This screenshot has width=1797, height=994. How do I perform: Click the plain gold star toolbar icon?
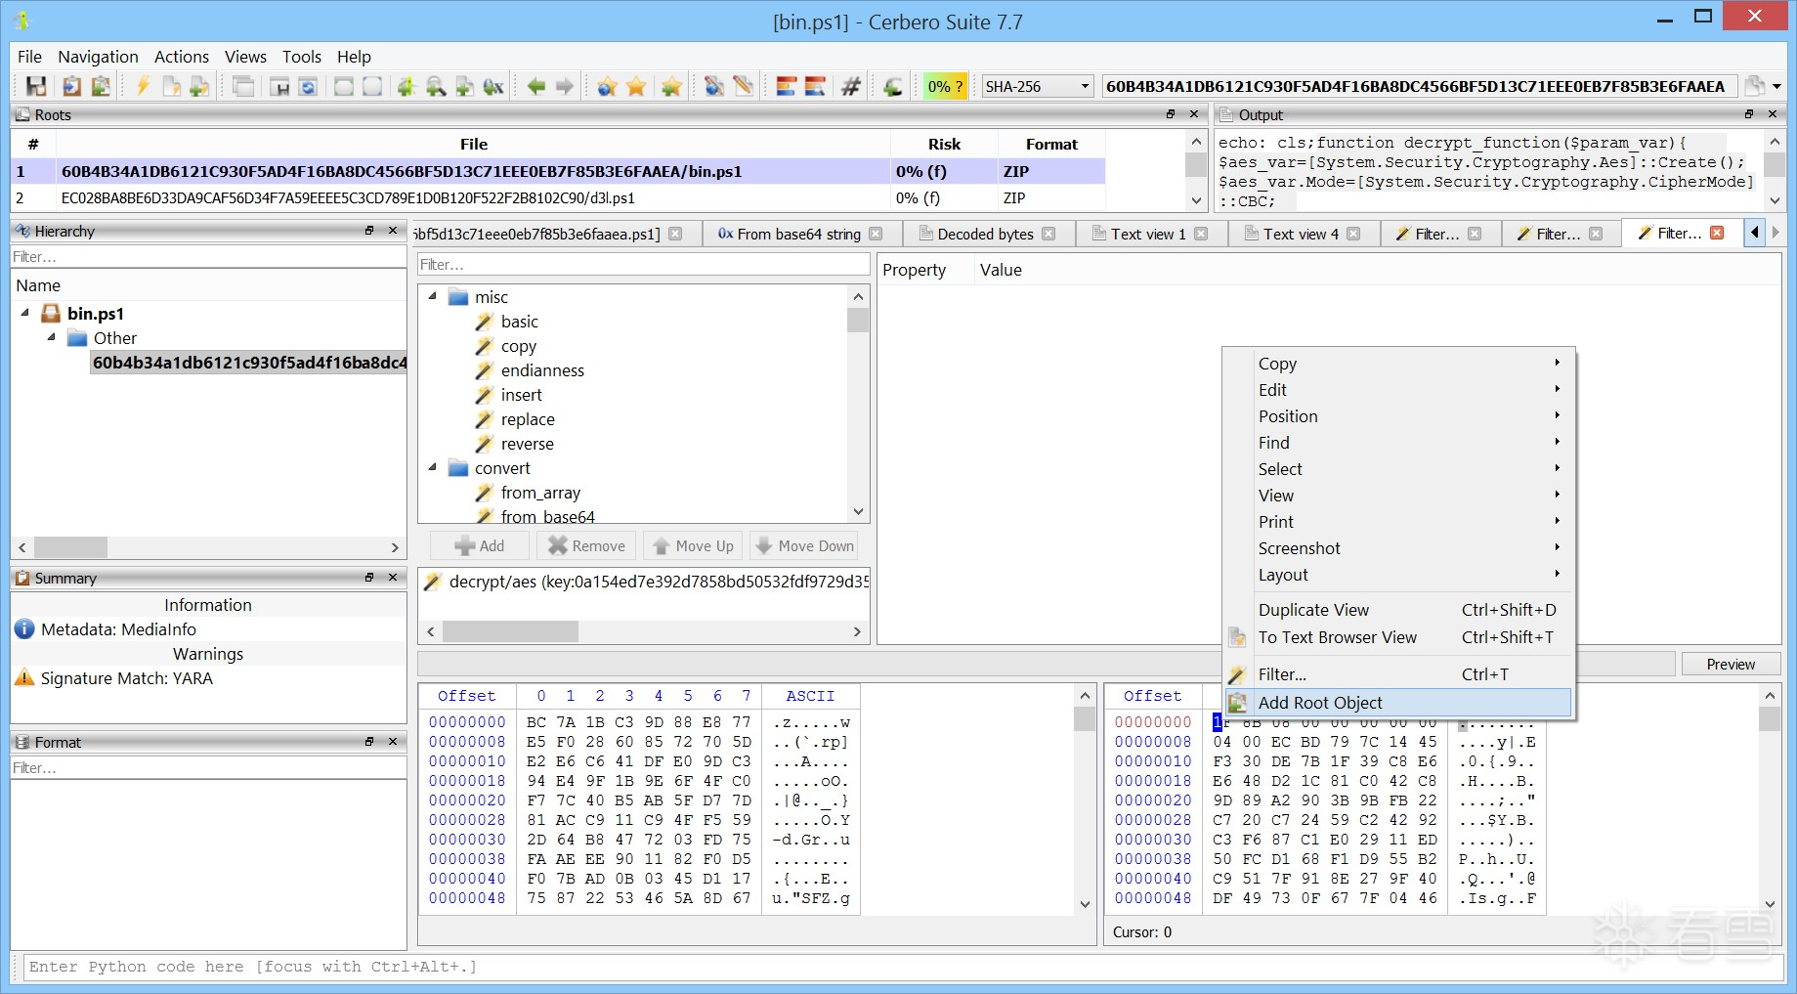pyautogui.click(x=636, y=86)
